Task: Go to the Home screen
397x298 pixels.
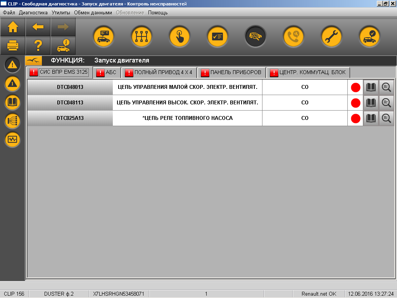Action: point(13,27)
